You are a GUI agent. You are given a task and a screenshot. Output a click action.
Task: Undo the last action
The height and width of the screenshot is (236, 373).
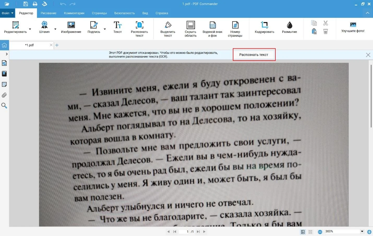(63, 4)
